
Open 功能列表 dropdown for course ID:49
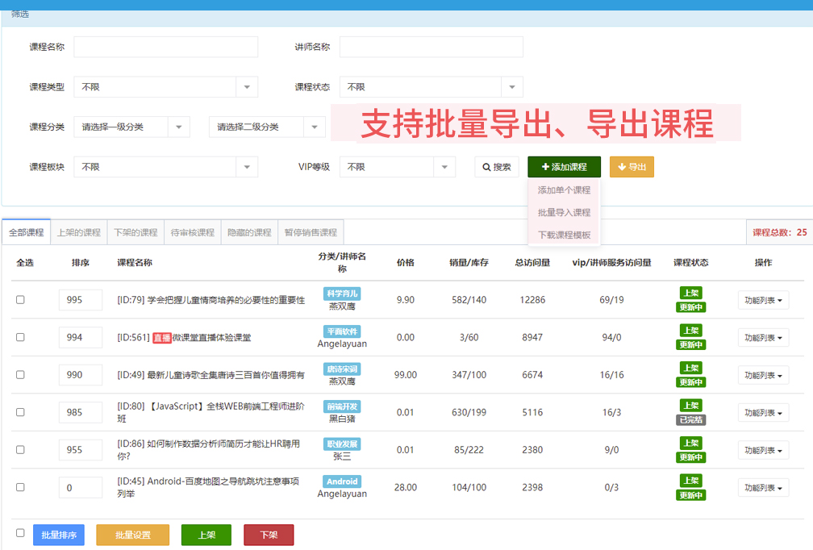[763, 375]
